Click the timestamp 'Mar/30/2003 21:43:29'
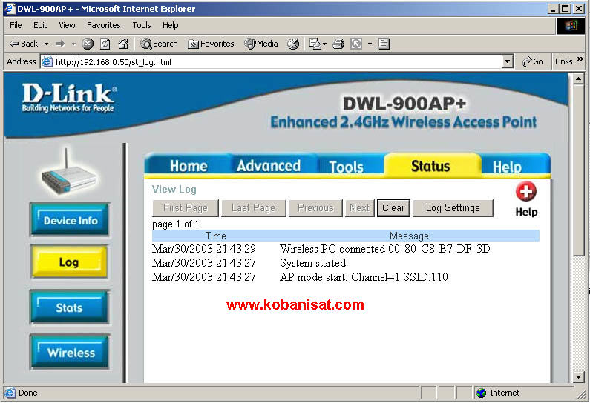The image size is (590, 403). 203,249
